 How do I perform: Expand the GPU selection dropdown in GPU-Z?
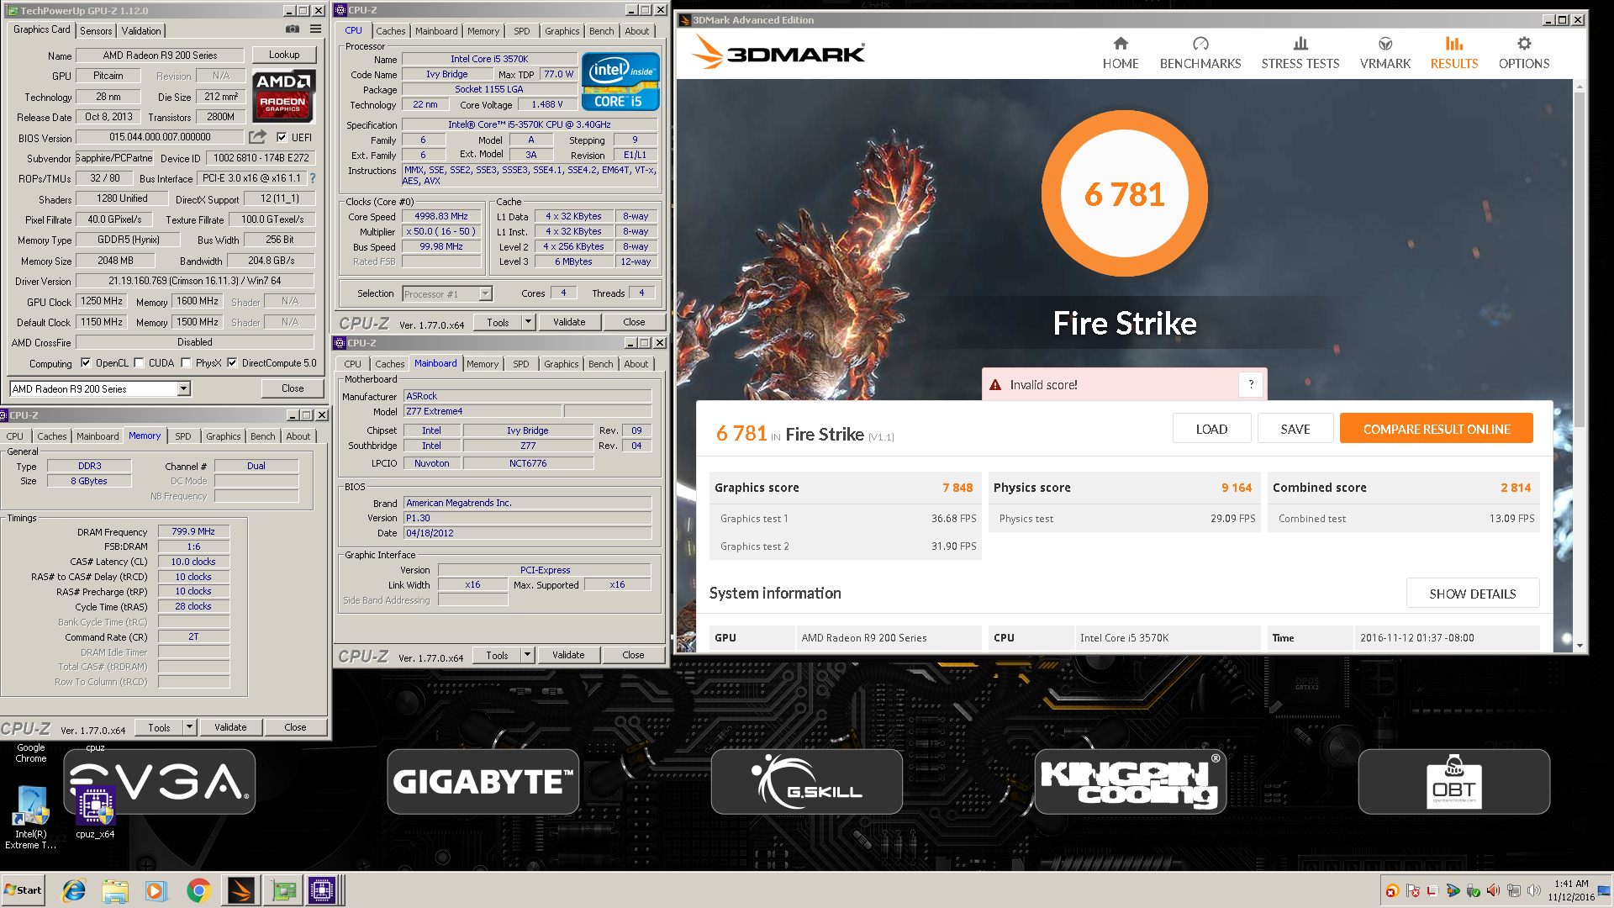click(x=183, y=388)
